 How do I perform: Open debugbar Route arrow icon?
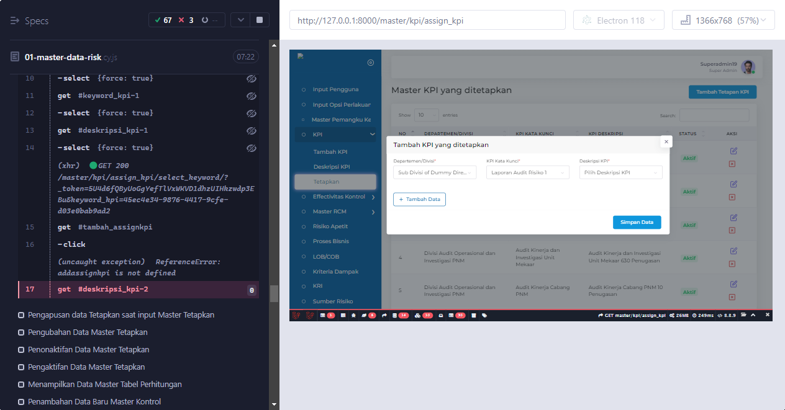[x=384, y=315]
